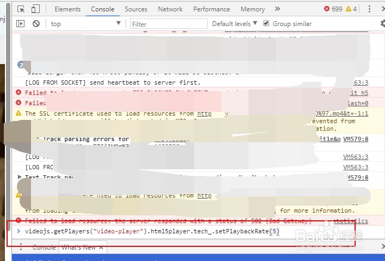Open the Memory tab
The image size is (385, 261).
(253, 9)
